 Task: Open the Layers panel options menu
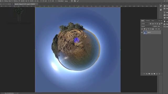(x=161, y=21)
